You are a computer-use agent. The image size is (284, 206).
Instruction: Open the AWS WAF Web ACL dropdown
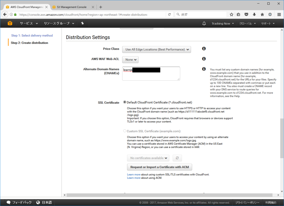coord(130,60)
